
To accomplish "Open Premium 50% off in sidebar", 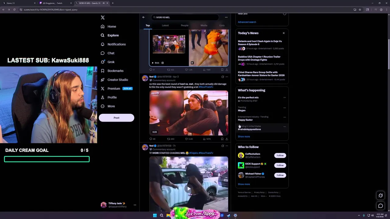I will (116, 89).
